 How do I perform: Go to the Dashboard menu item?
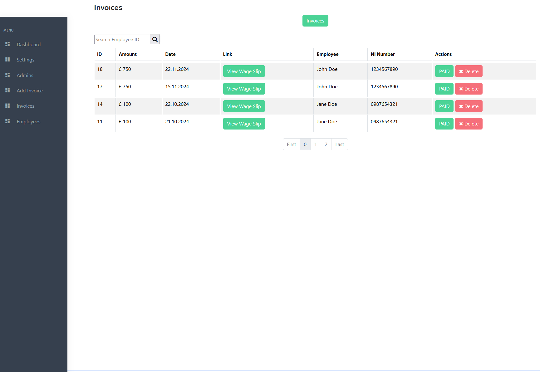28,44
